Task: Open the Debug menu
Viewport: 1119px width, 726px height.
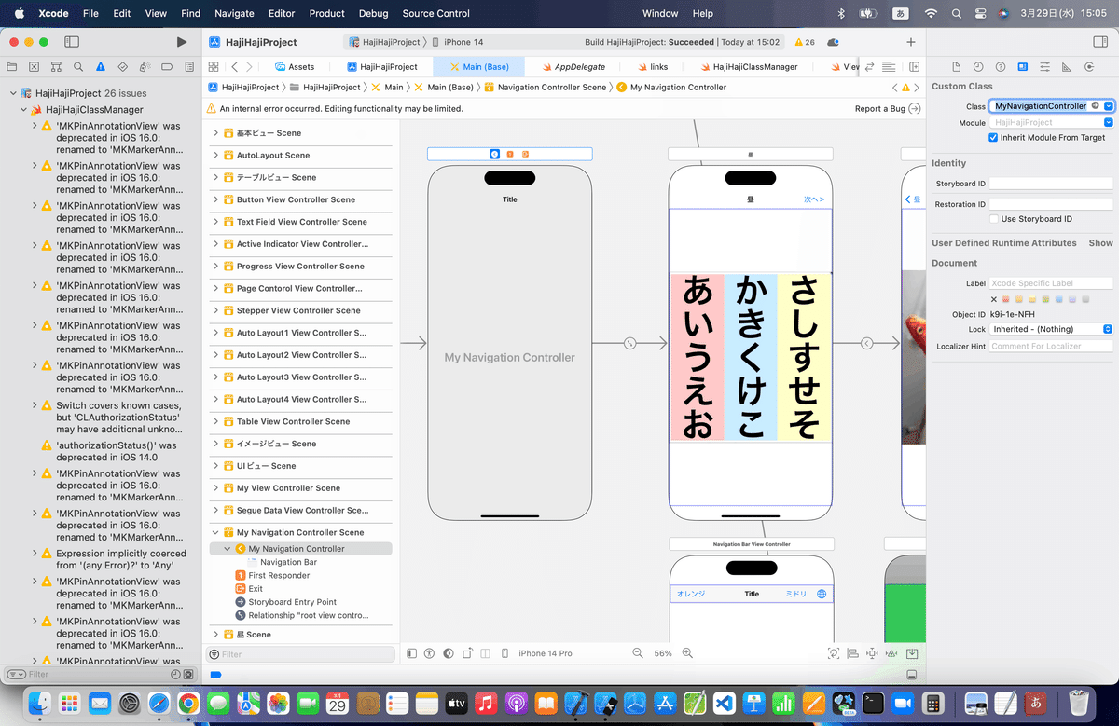Action: 373,13
